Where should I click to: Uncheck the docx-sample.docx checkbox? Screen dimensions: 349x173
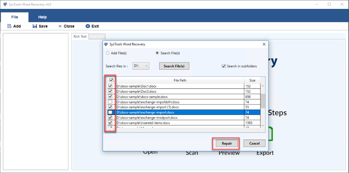[x=110, y=97]
